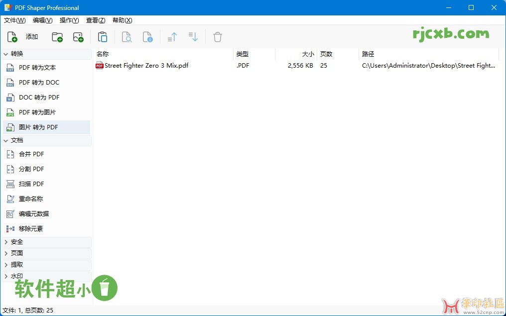Select PDF 转为图片 label
Viewport: 506px width, 316px height.
pos(37,112)
